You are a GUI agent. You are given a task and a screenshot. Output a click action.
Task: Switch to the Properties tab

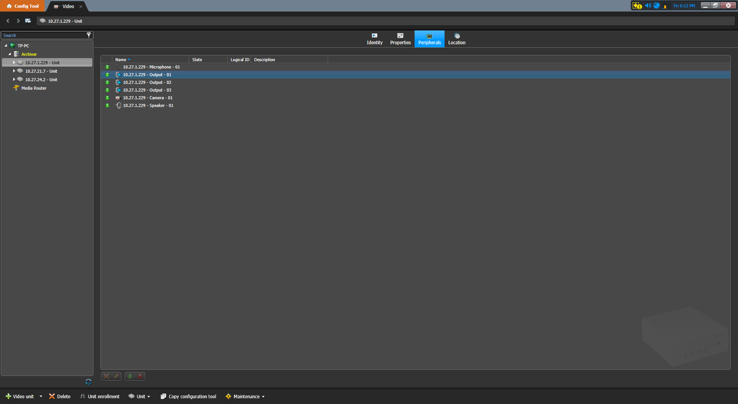400,39
